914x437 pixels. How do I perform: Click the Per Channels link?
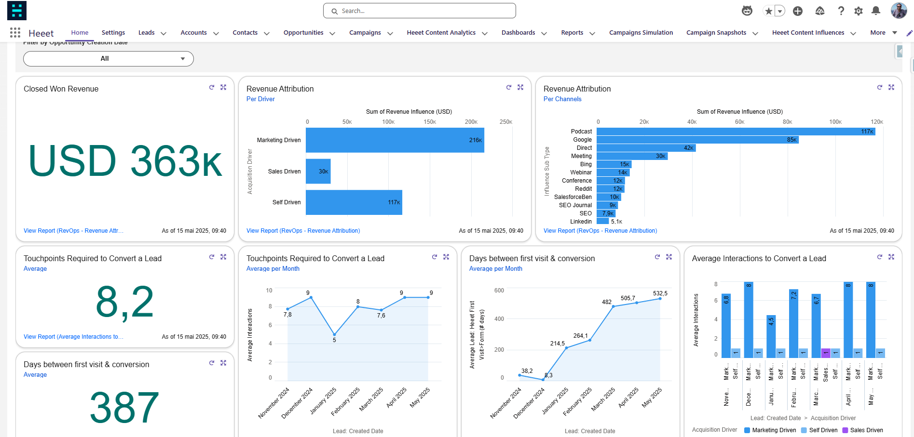pyautogui.click(x=562, y=99)
